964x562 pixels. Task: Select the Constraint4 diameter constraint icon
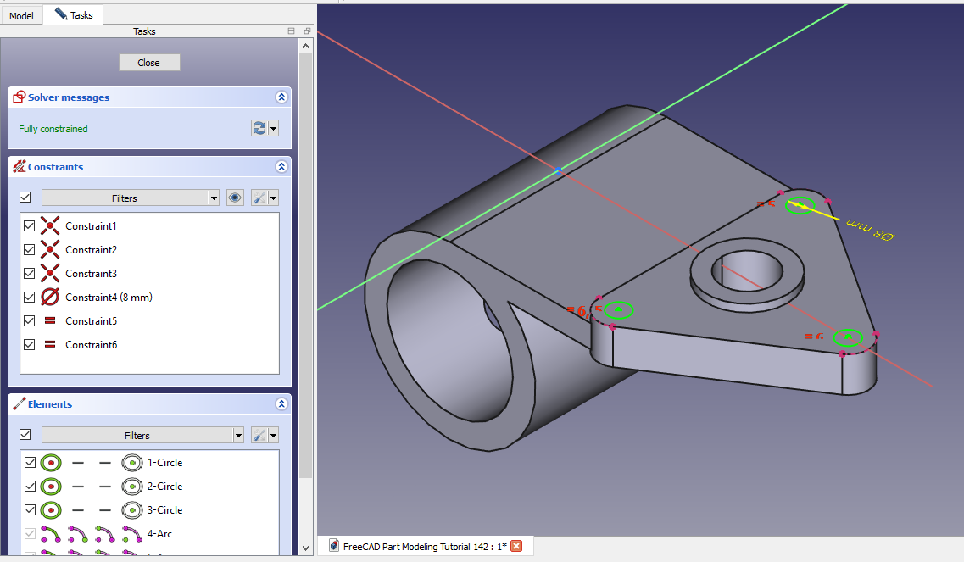pos(50,298)
